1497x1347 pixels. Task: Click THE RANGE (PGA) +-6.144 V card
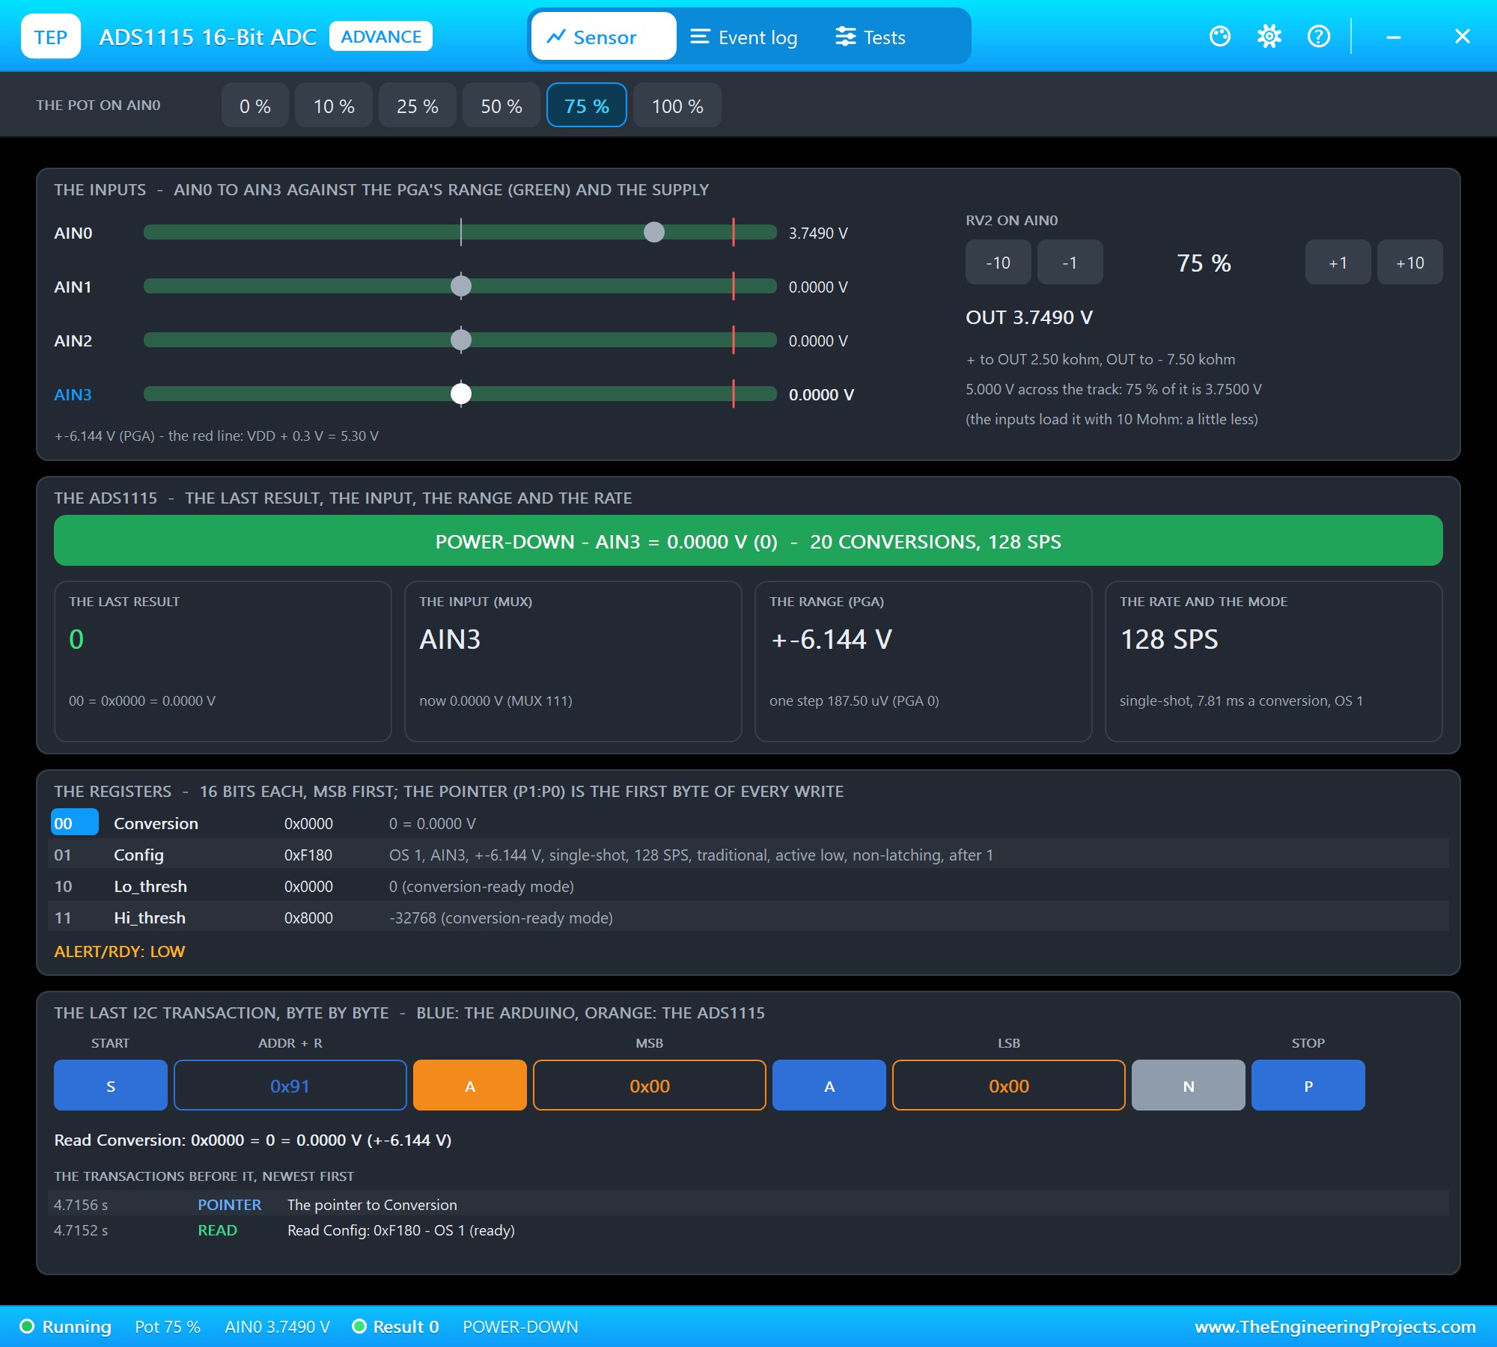point(924,662)
